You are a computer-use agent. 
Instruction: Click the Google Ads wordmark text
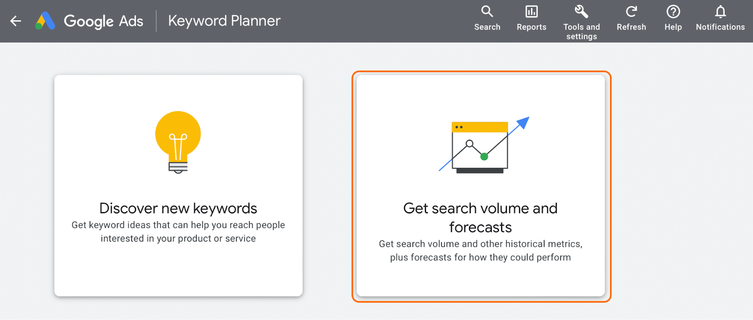pos(104,21)
